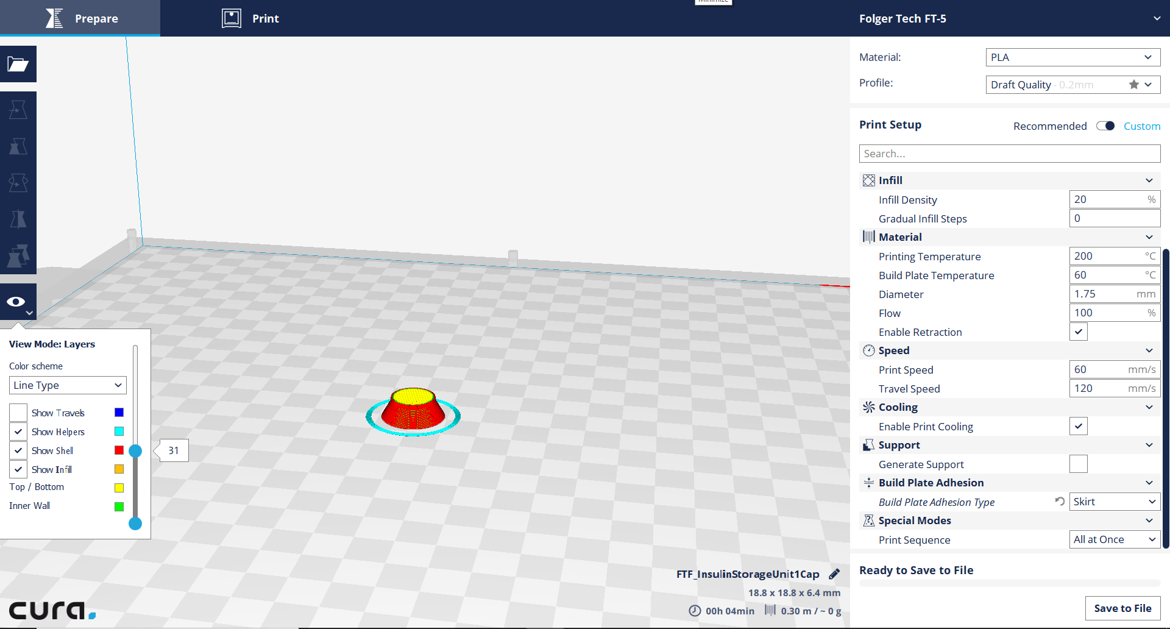The width and height of the screenshot is (1170, 629).
Task: Click the Material category icon
Action: (869, 236)
